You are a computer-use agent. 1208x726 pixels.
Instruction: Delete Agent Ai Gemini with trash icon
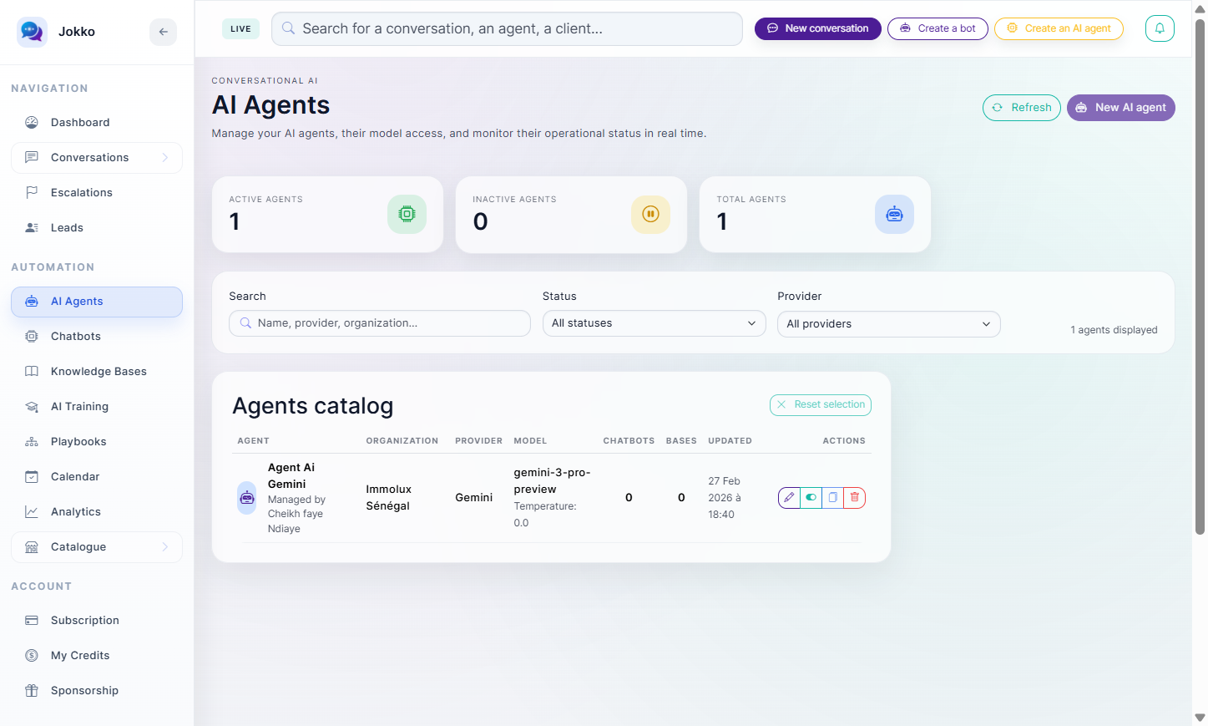click(x=854, y=498)
